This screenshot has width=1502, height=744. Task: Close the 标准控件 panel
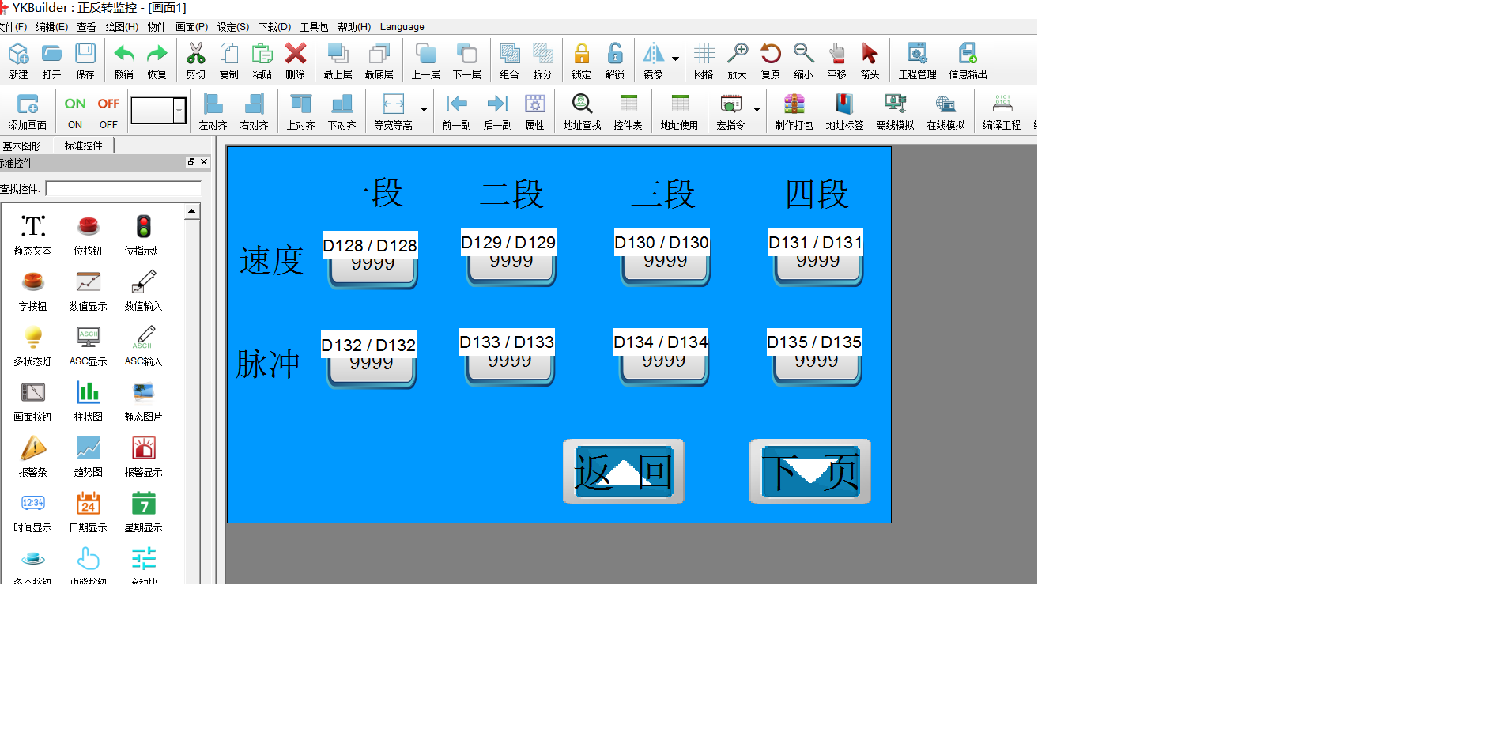(204, 162)
